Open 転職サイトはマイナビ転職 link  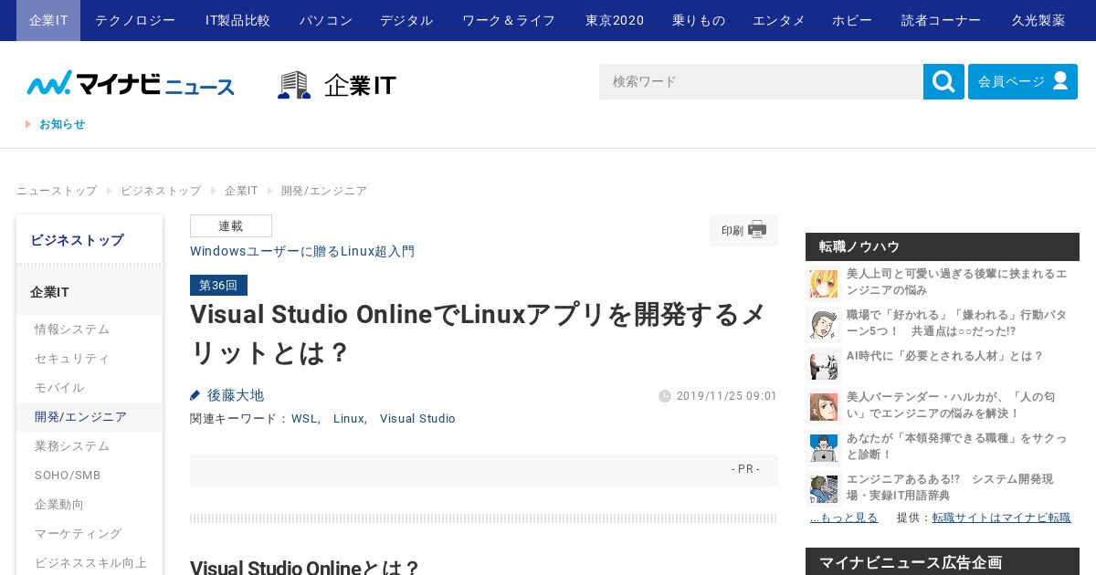[1001, 517]
